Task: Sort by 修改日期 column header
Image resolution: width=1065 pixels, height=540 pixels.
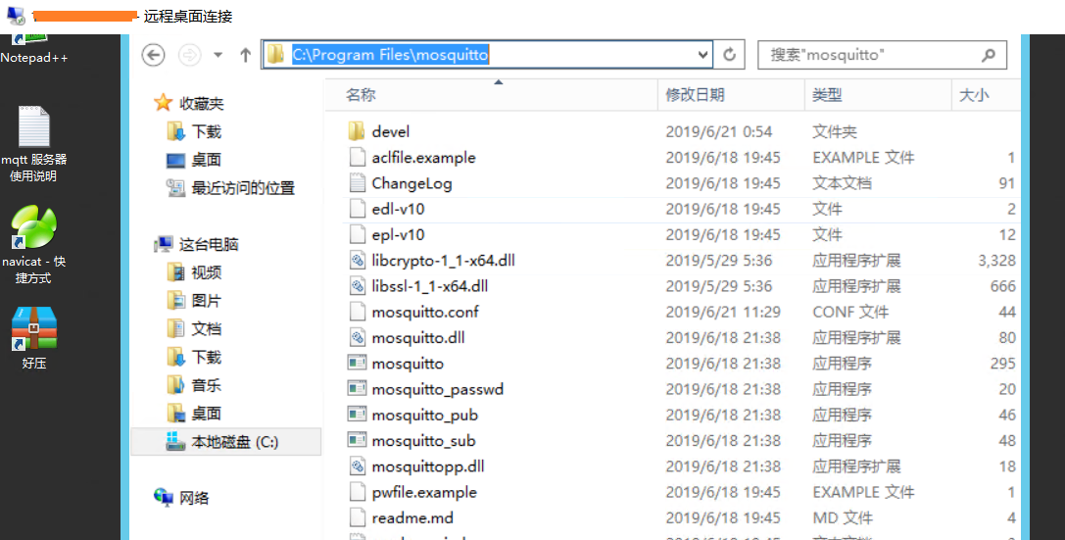Action: (695, 95)
